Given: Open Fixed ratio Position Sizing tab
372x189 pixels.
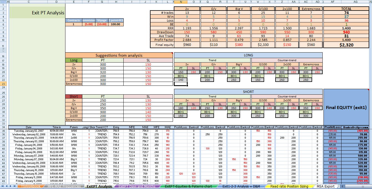Looking at the screenshot, I should click(289, 187).
